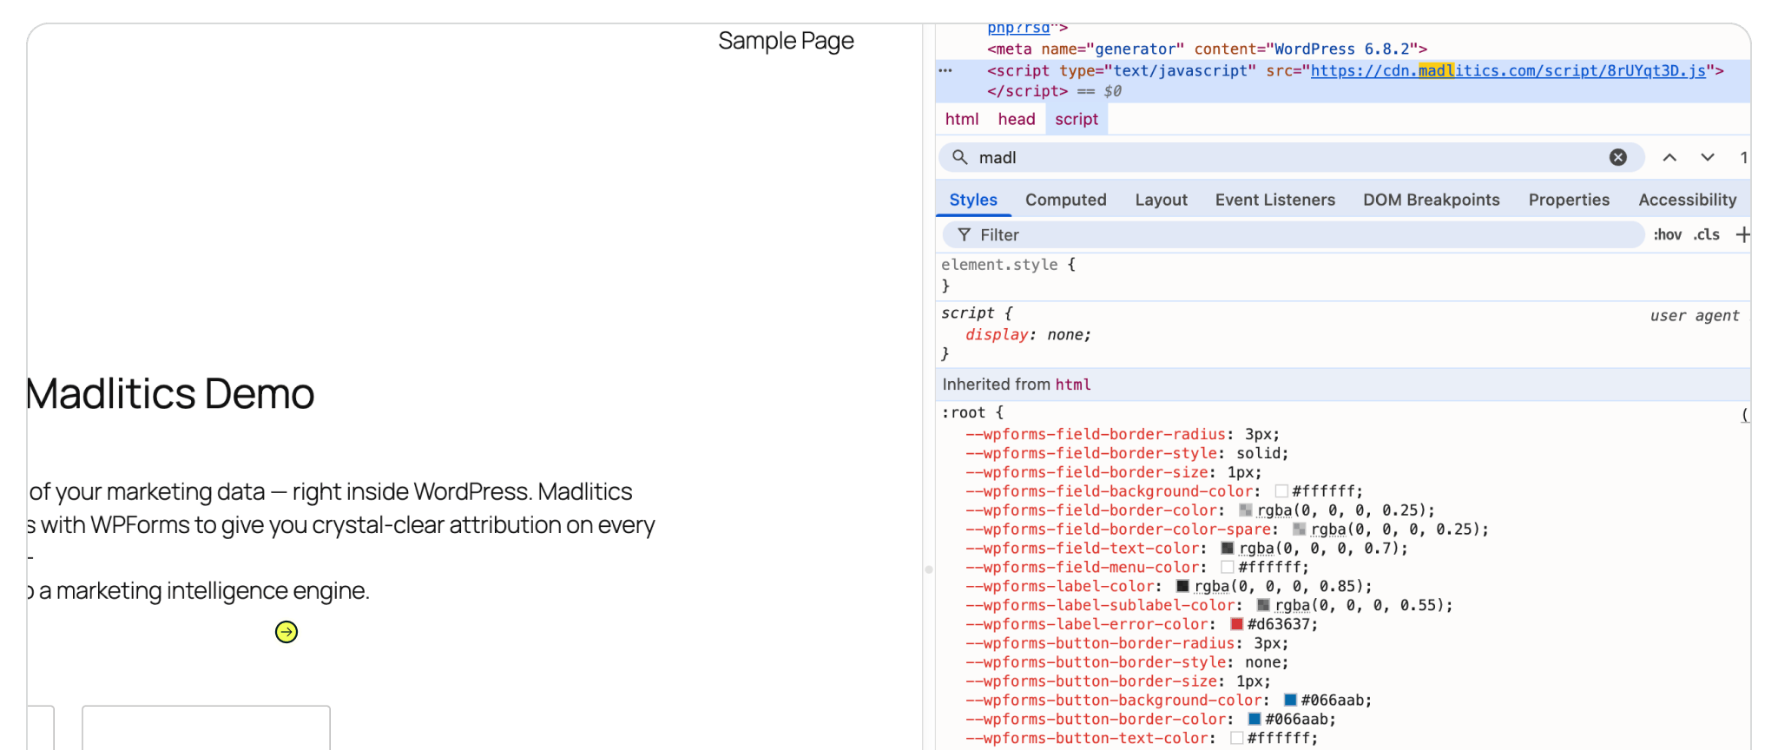
Task: Click the Filter funnel icon
Action: [x=964, y=234]
